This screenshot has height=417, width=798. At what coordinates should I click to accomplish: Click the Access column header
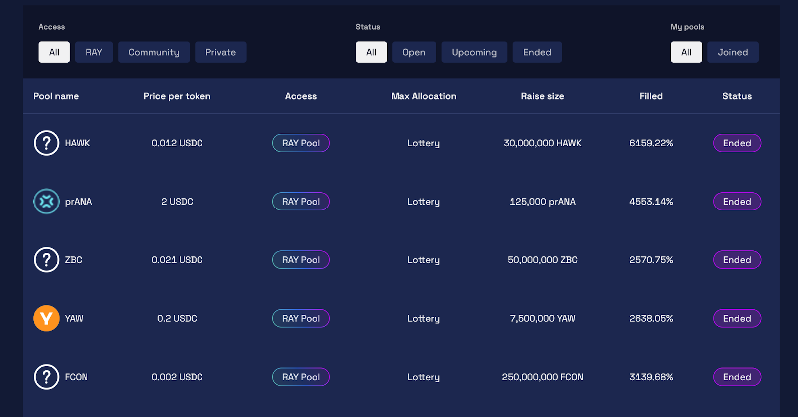coord(301,96)
